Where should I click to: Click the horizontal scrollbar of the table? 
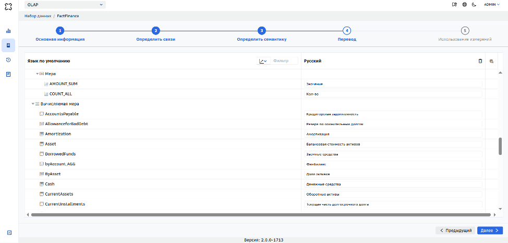tap(261, 214)
